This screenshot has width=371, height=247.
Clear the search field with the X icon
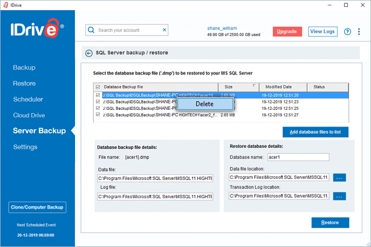coord(165,30)
